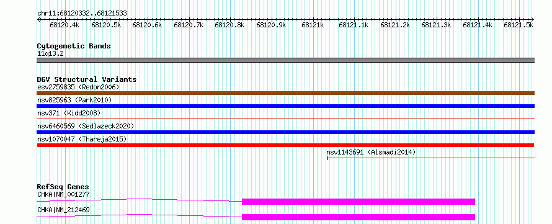Image resolution: width=552 pixels, height=224 pixels.
Task: Click the brown esv2759835 variant bar
Action: [x=285, y=93]
